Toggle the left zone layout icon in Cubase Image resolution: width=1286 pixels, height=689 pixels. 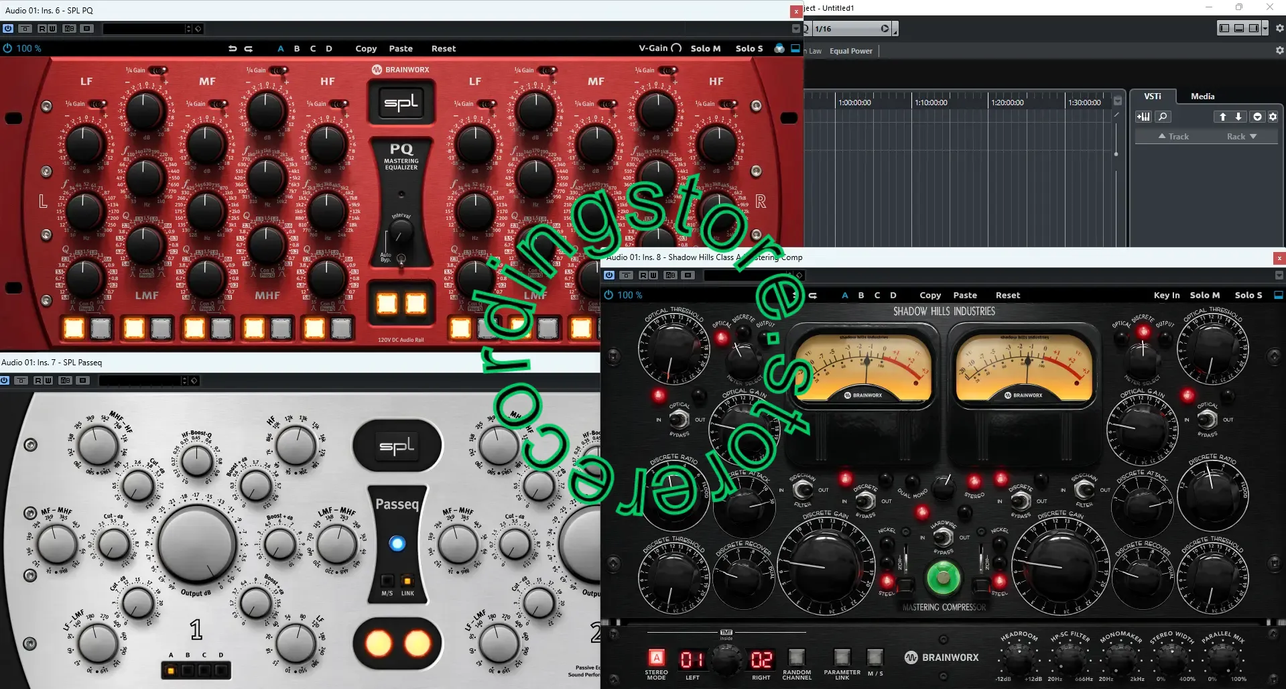(x=1224, y=28)
